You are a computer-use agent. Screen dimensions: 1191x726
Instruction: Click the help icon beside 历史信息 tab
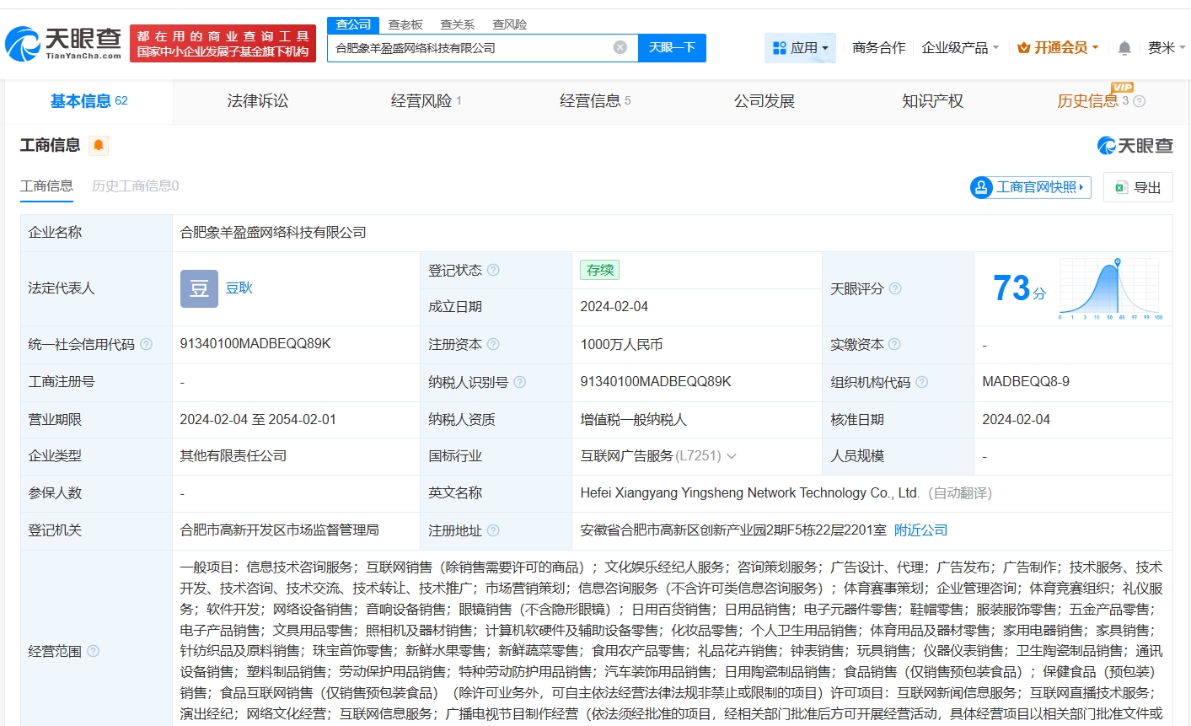coord(1139,101)
